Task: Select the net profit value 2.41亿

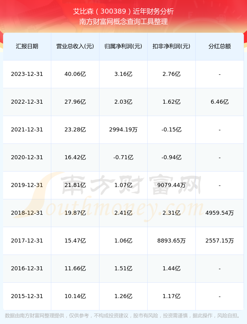Action: [x=123, y=213]
